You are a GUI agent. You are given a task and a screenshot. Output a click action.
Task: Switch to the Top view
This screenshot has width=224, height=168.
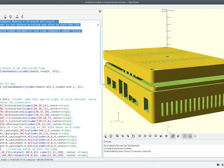point(145,136)
